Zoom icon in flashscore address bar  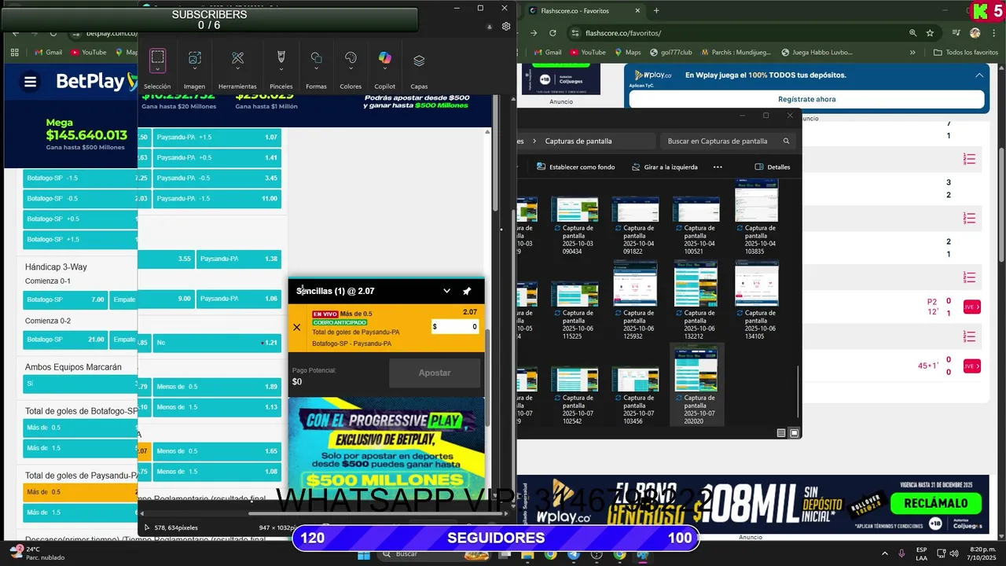(x=912, y=33)
